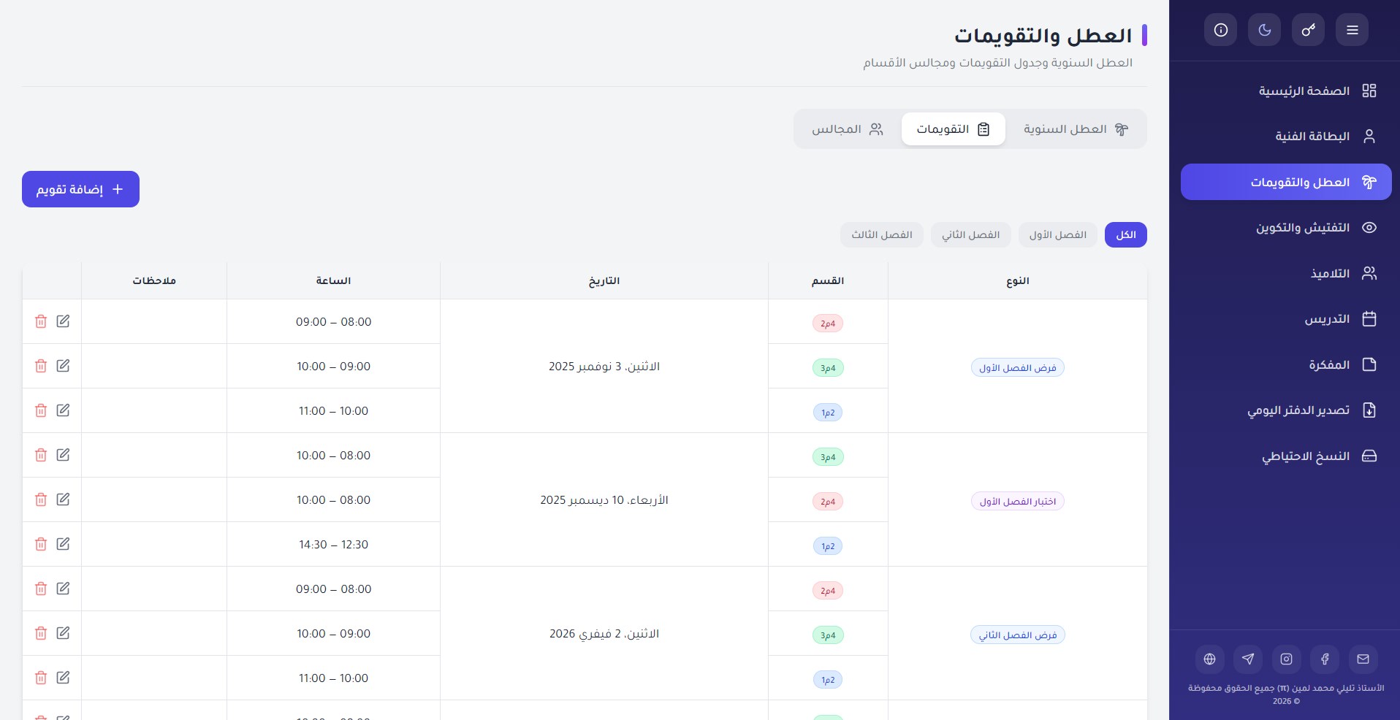Open البطاقة الفنية sidebar item
Screen dimensions: 1400x720
coord(1286,136)
